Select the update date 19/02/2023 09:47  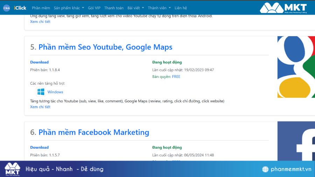(199, 70)
